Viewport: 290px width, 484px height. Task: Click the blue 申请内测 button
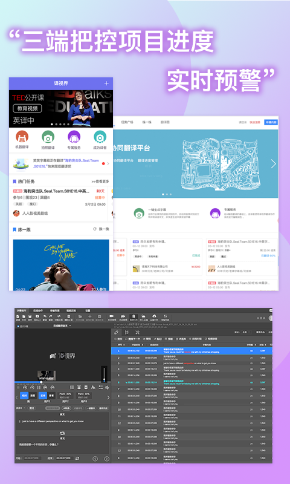(x=271, y=122)
